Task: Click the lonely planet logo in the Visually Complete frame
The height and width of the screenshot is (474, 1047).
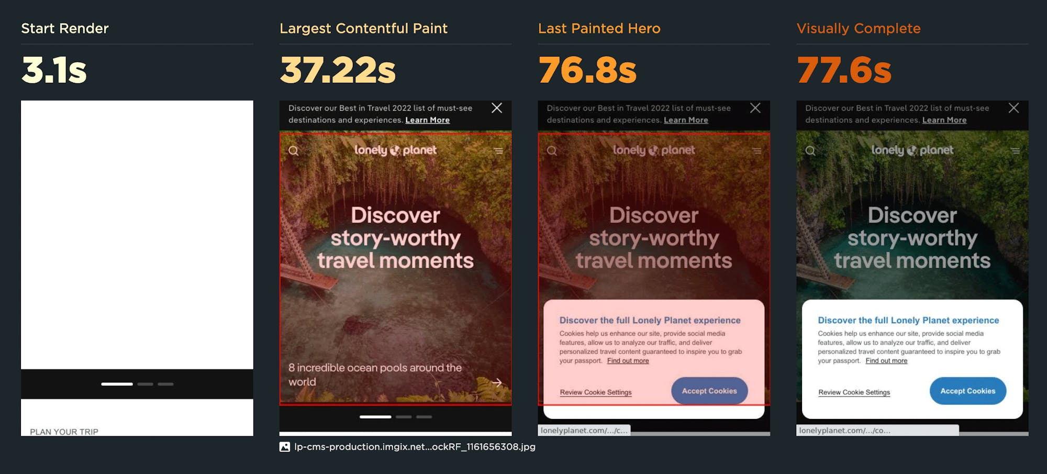Action: 912,150
